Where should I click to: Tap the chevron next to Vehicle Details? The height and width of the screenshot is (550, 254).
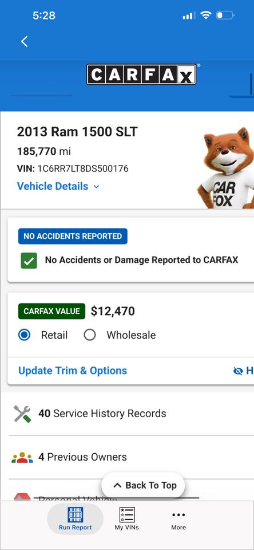click(x=96, y=187)
